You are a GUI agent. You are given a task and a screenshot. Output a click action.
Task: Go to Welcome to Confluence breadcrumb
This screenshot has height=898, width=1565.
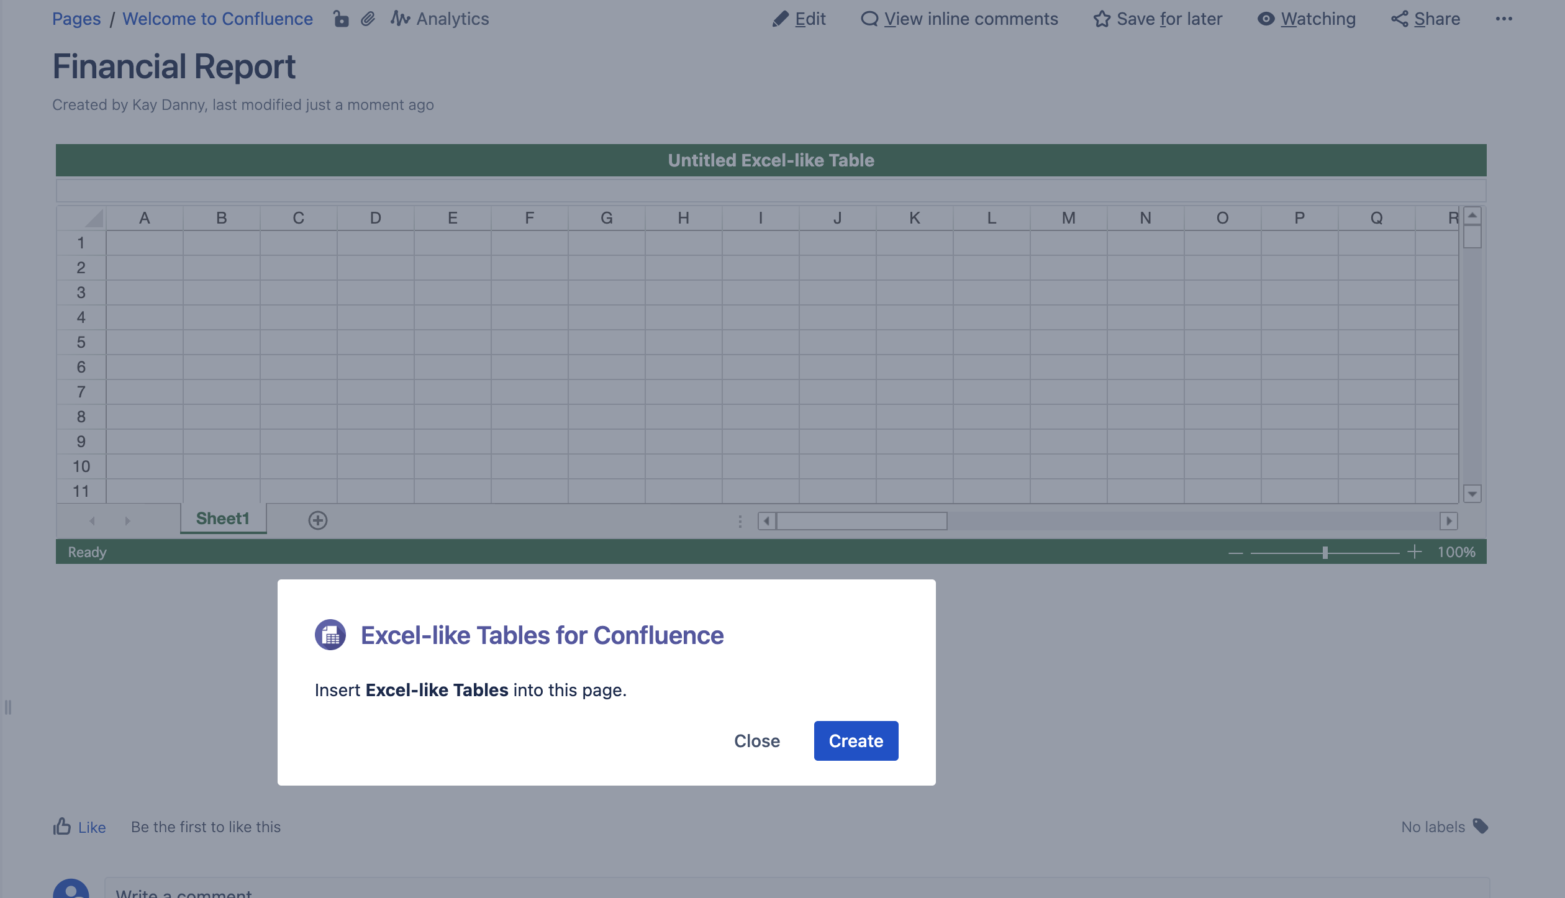point(217,19)
